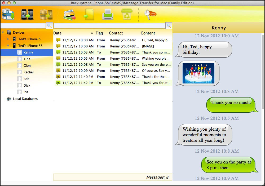Click into the message search field
This screenshot has width=265, height=186.
109,26
